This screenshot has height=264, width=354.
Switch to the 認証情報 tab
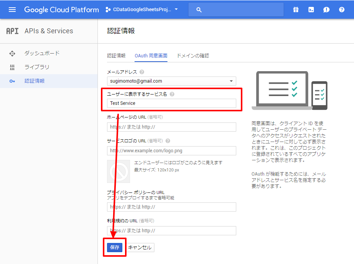pyautogui.click(x=116, y=55)
